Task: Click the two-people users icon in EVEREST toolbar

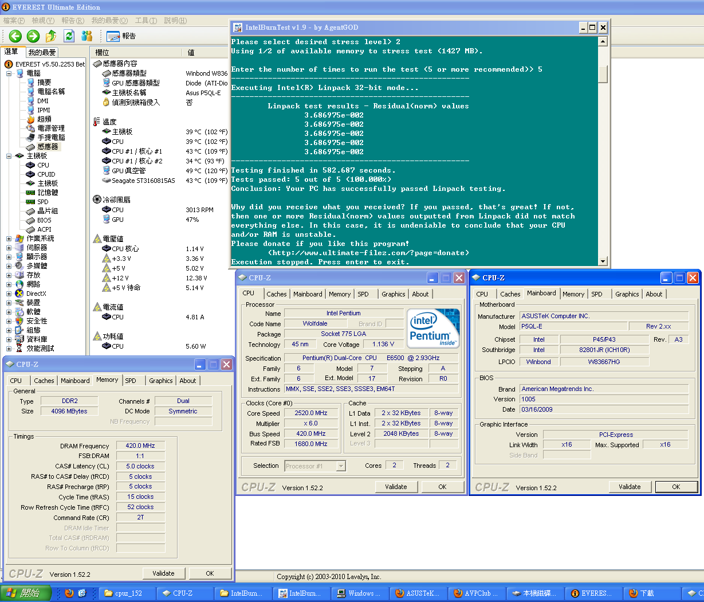Action: point(87,36)
